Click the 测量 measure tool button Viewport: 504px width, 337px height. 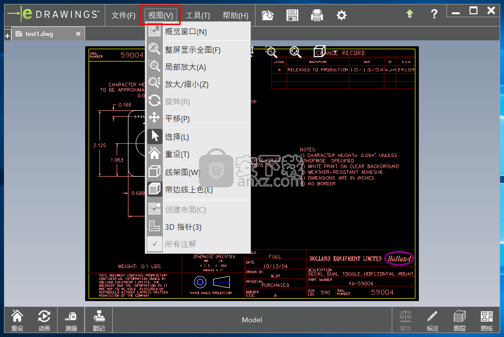coord(71,320)
